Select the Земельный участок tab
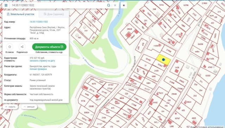 pyautogui.click(x=21, y=14)
